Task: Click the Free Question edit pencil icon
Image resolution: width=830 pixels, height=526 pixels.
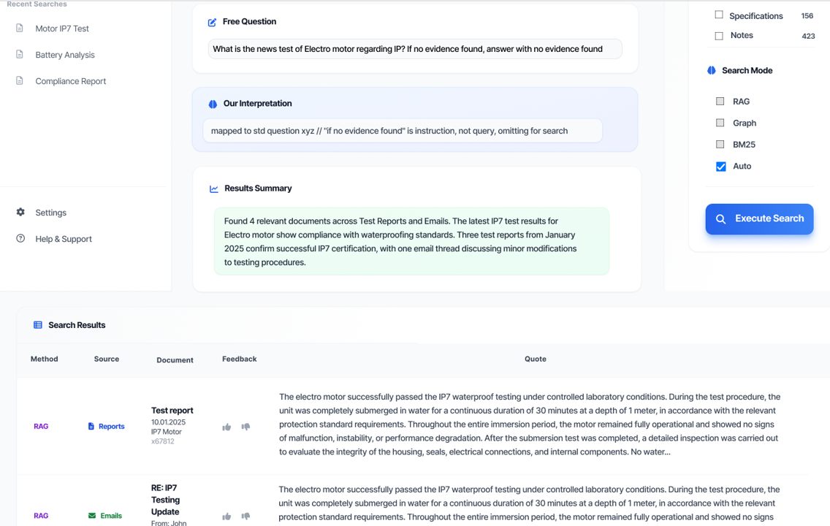Action: tap(213, 22)
